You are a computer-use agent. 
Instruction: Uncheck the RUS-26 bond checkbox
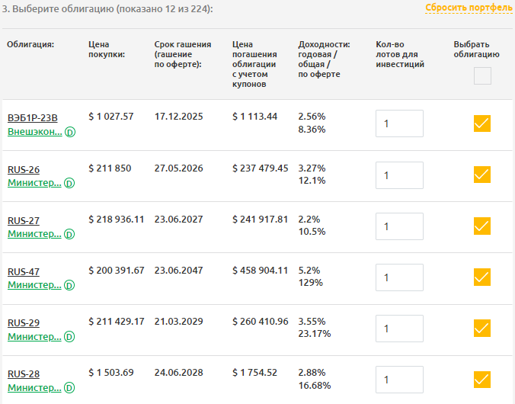point(481,175)
